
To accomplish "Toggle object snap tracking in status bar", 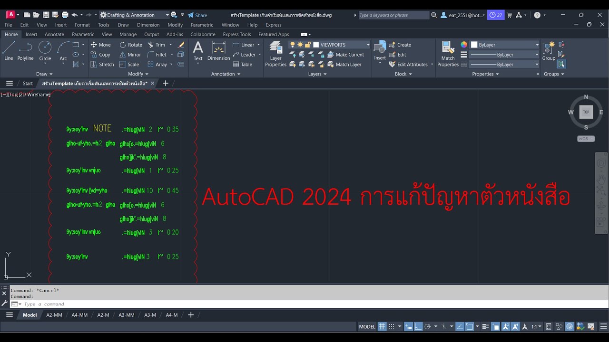I will point(460,327).
